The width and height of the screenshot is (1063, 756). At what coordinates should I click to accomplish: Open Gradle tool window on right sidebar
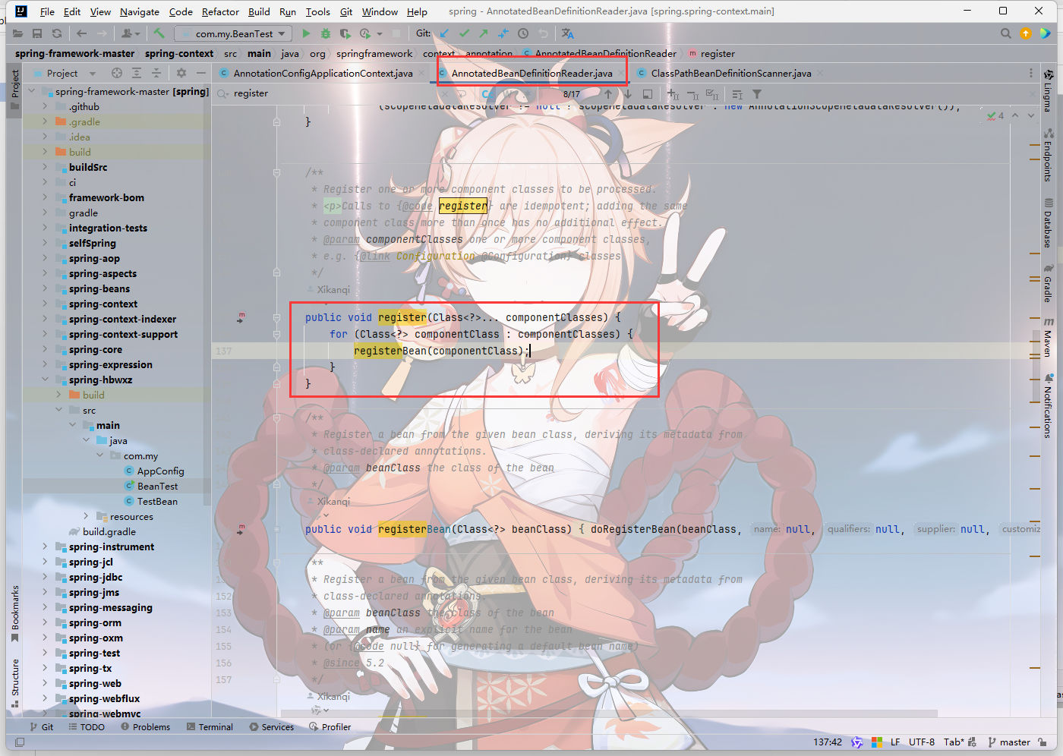pos(1048,283)
